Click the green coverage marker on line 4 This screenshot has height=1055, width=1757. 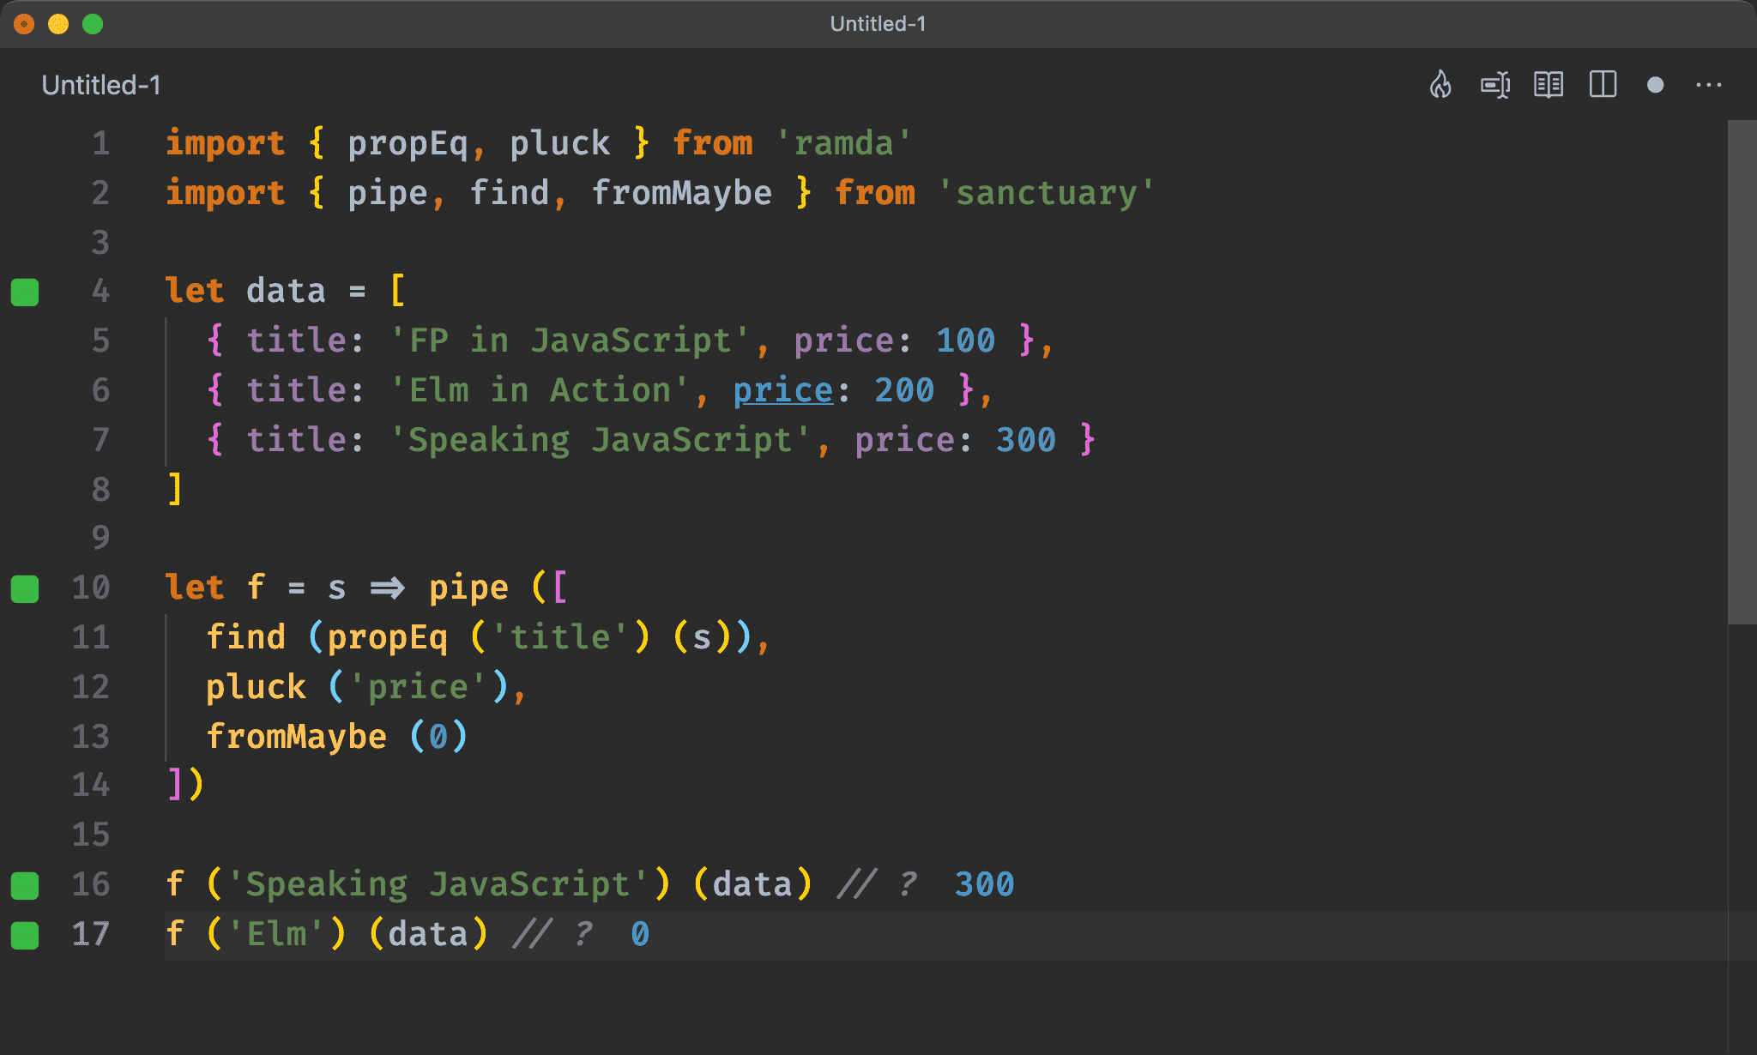(x=25, y=292)
